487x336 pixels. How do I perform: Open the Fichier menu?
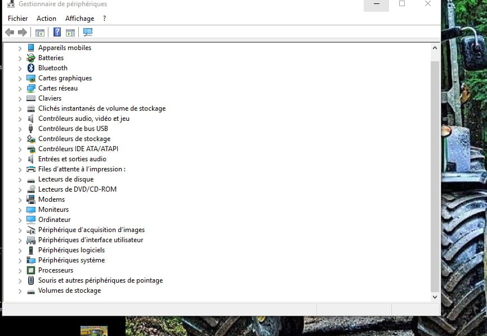coord(17,19)
